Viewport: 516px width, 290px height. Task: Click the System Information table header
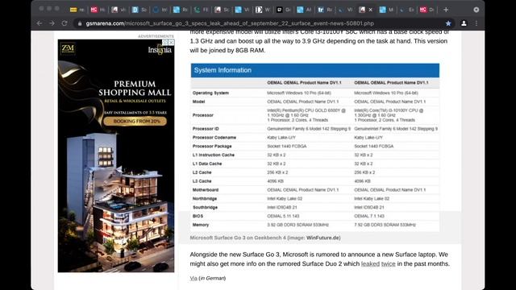click(x=315, y=70)
